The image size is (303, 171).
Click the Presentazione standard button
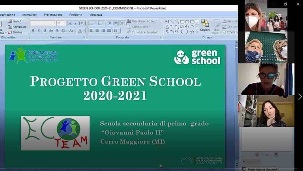point(260,169)
